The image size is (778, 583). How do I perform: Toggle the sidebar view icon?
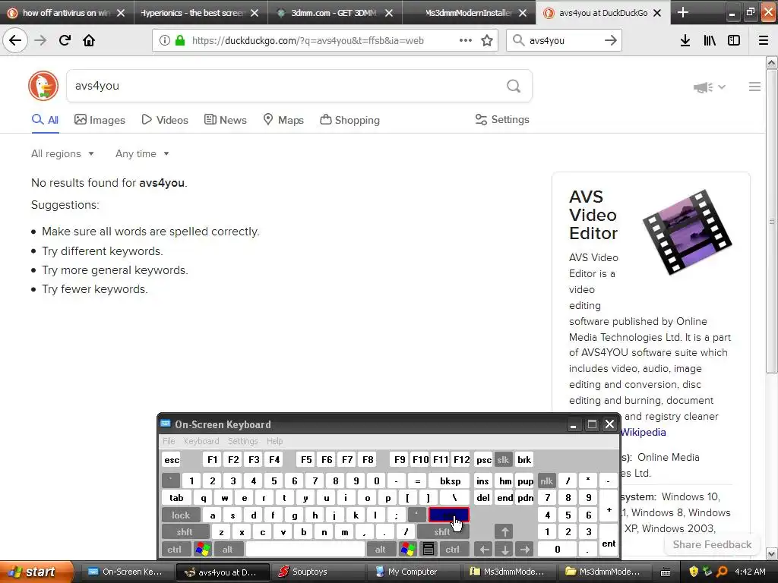click(x=734, y=40)
